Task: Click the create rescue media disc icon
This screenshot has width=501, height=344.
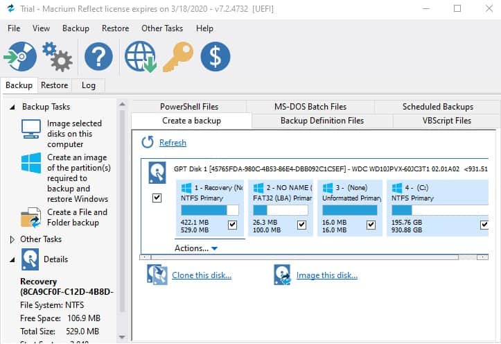Action: 20,56
